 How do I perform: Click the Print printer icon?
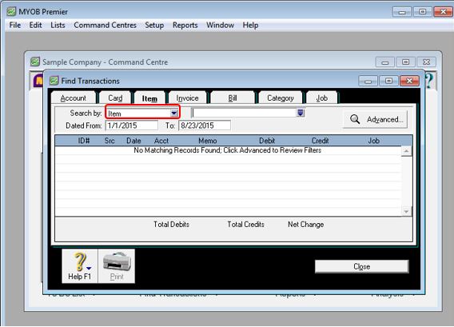117,266
